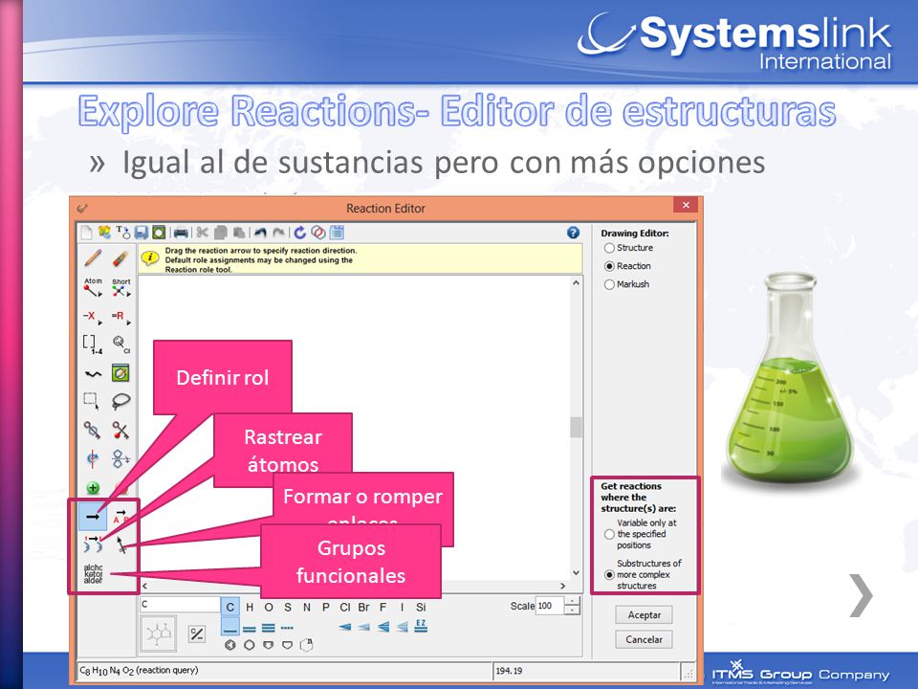
Task: Click the C charge/slash toggle icon
Action: [197, 633]
